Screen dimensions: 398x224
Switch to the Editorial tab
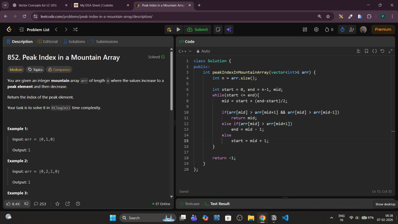coord(48,41)
